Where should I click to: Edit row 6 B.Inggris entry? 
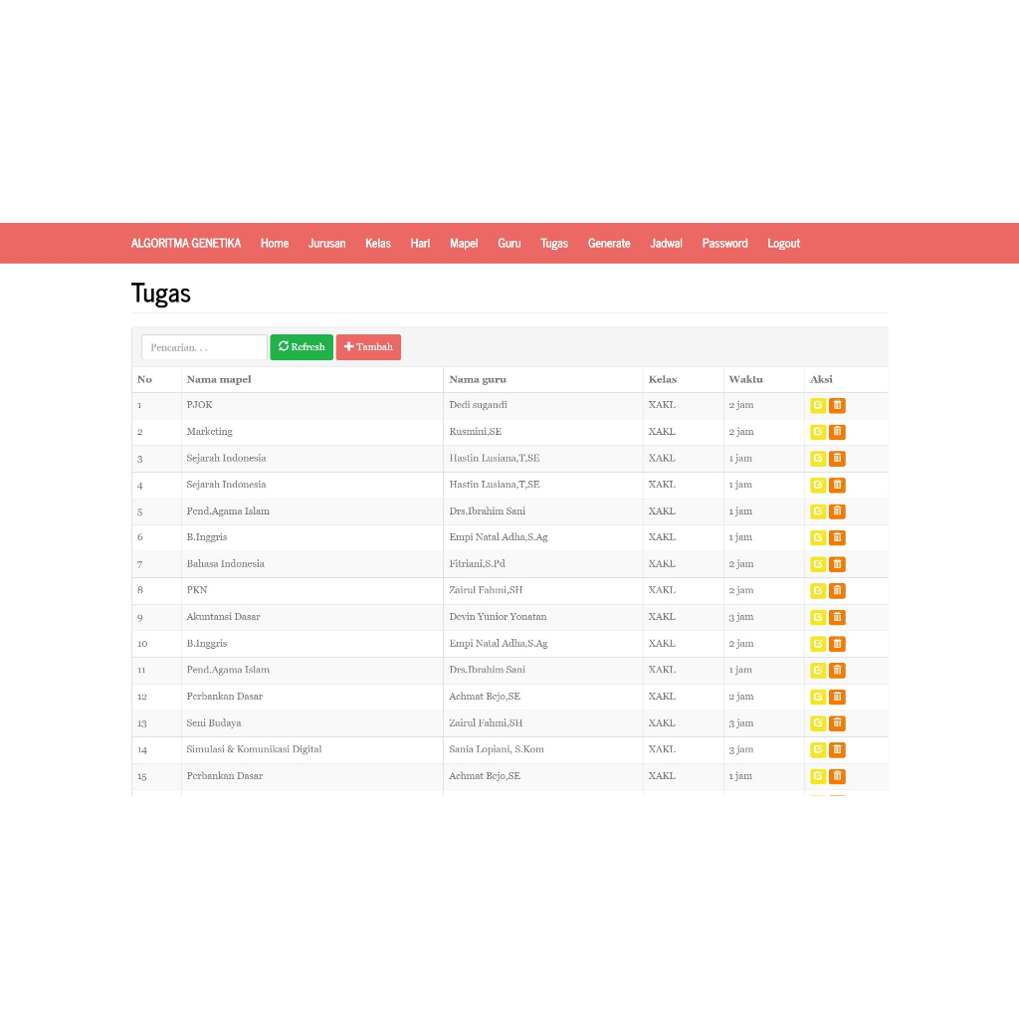click(818, 537)
